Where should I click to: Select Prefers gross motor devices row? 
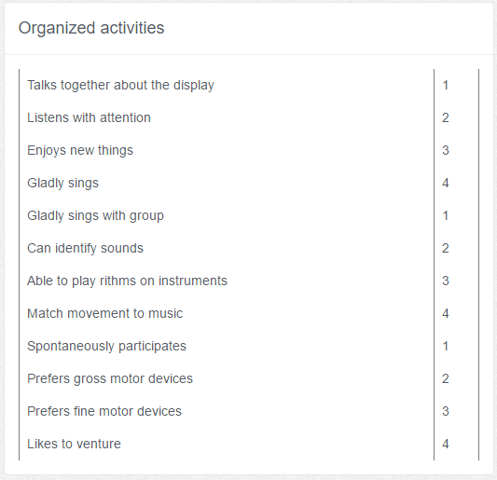249,379
